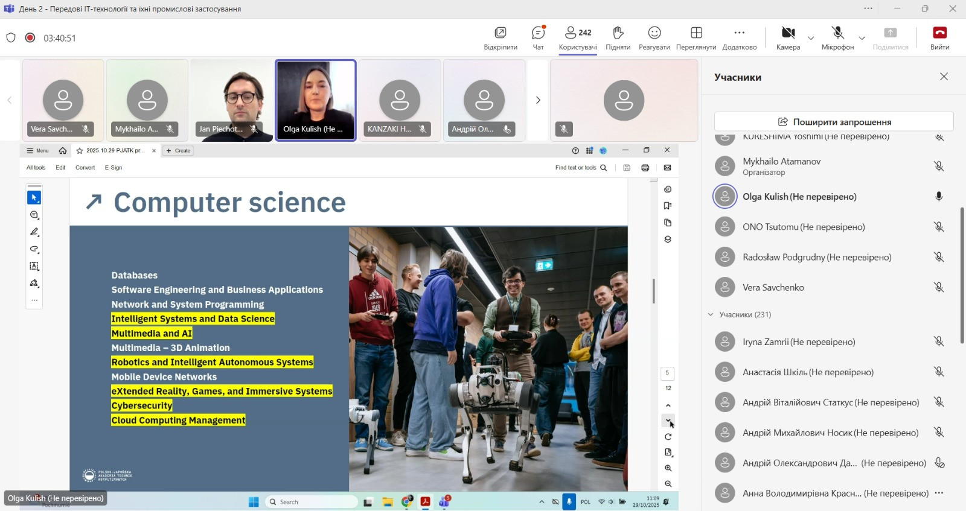Unmute the Microphone

[x=837, y=37]
